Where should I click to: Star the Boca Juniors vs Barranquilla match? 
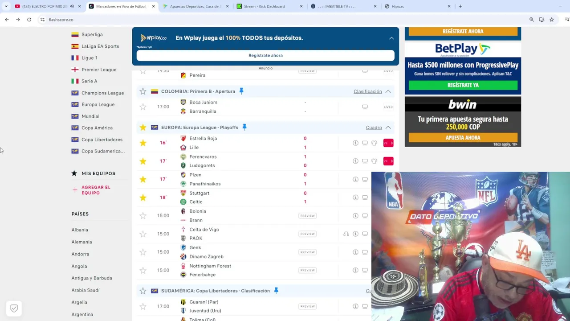coord(143,107)
